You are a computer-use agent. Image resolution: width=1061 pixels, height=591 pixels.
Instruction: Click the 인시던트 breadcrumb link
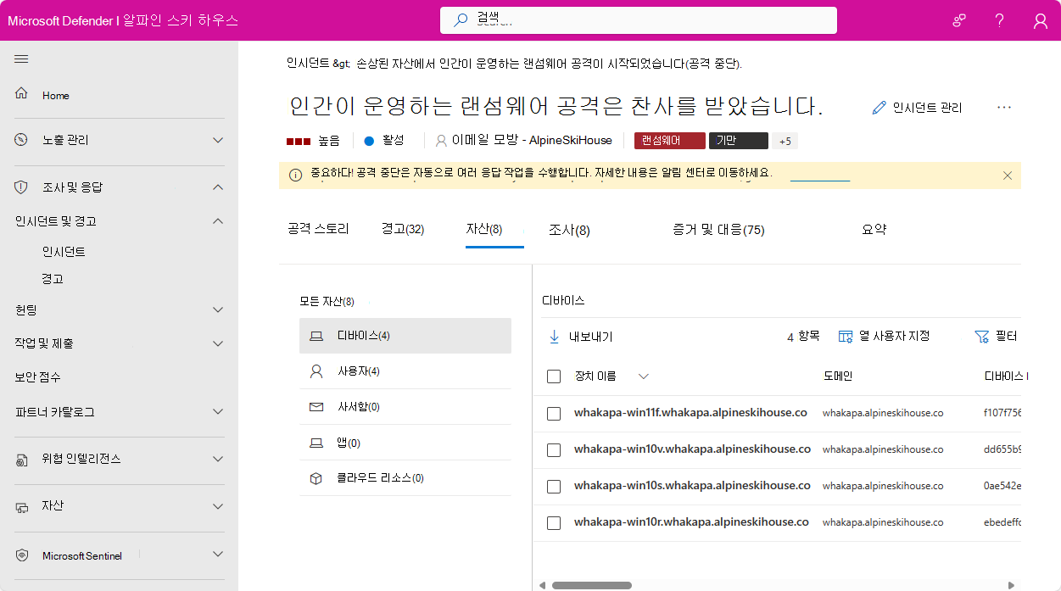click(307, 64)
